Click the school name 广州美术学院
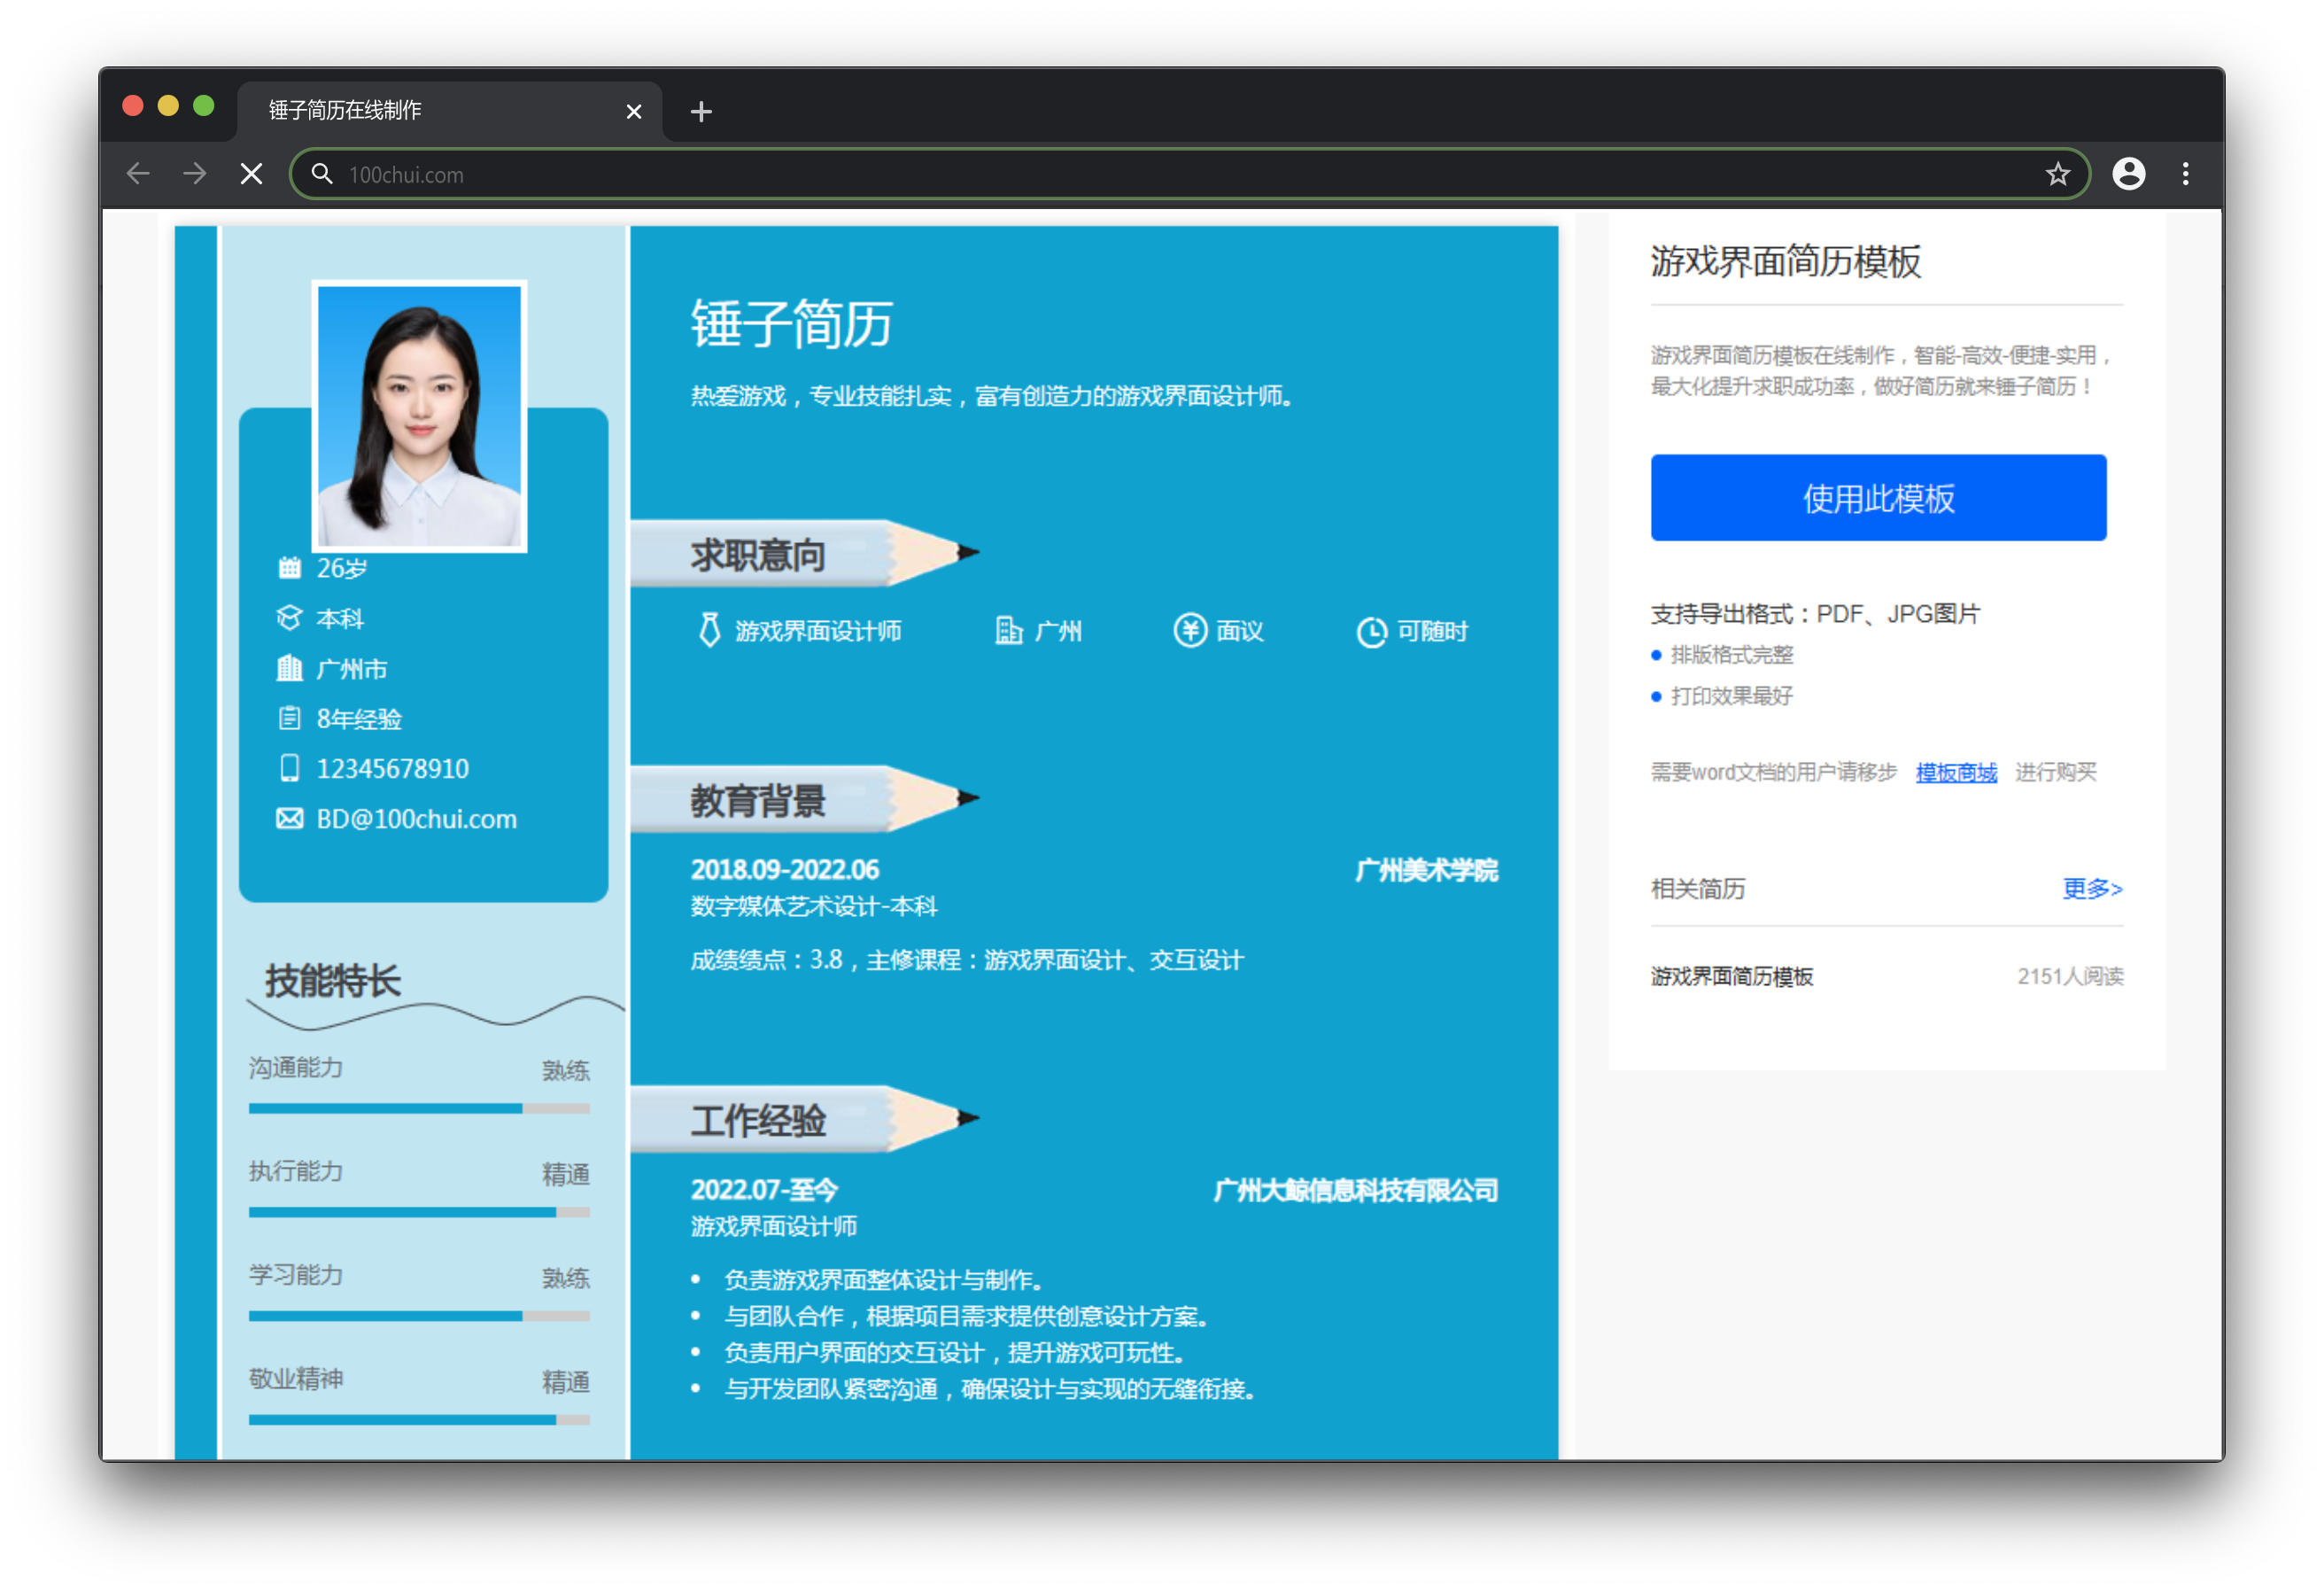 click(x=1426, y=869)
